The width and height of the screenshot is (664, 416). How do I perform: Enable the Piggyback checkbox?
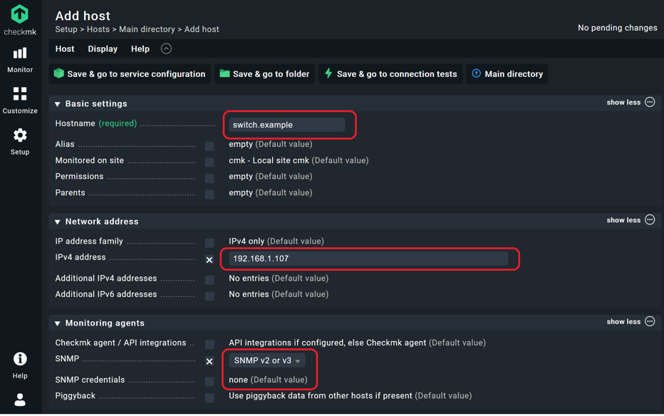point(209,397)
